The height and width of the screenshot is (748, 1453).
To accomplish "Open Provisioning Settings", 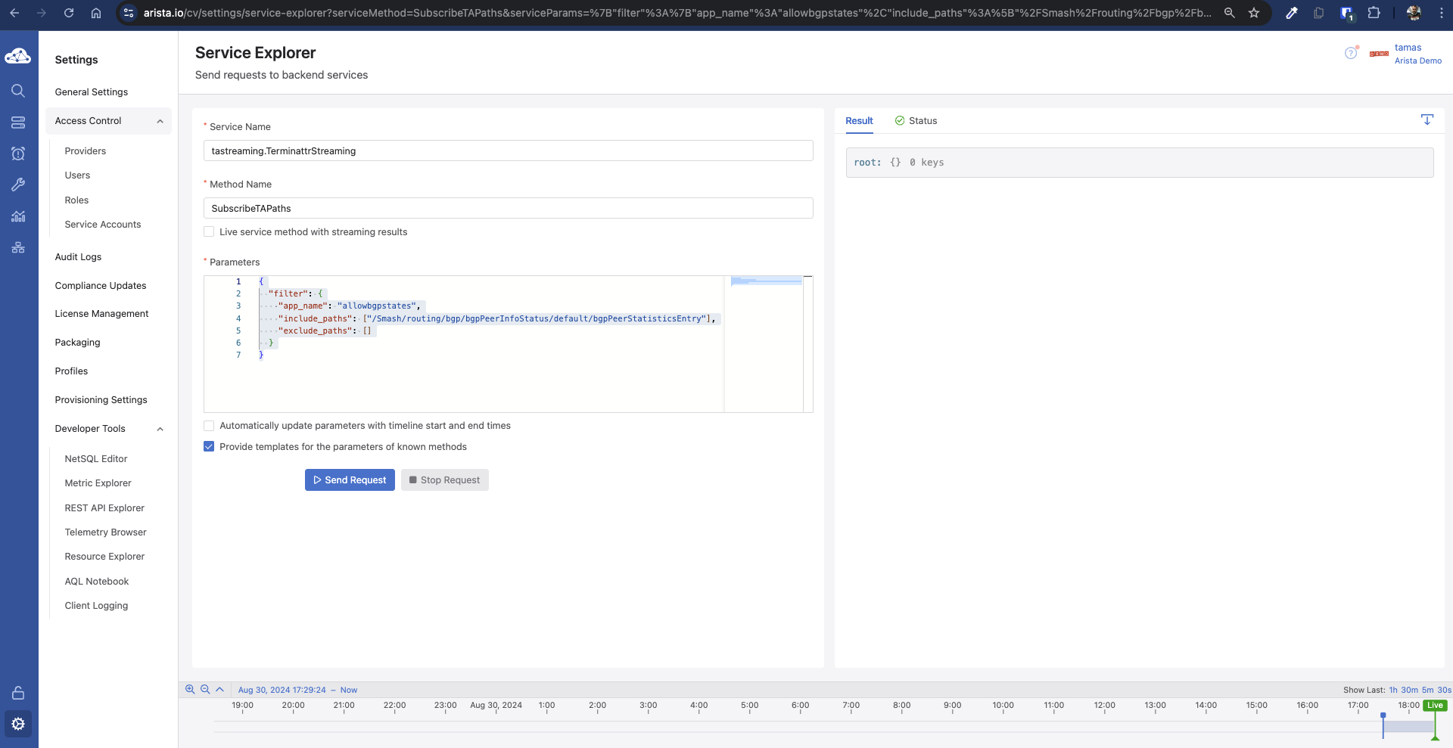I will 101,400.
